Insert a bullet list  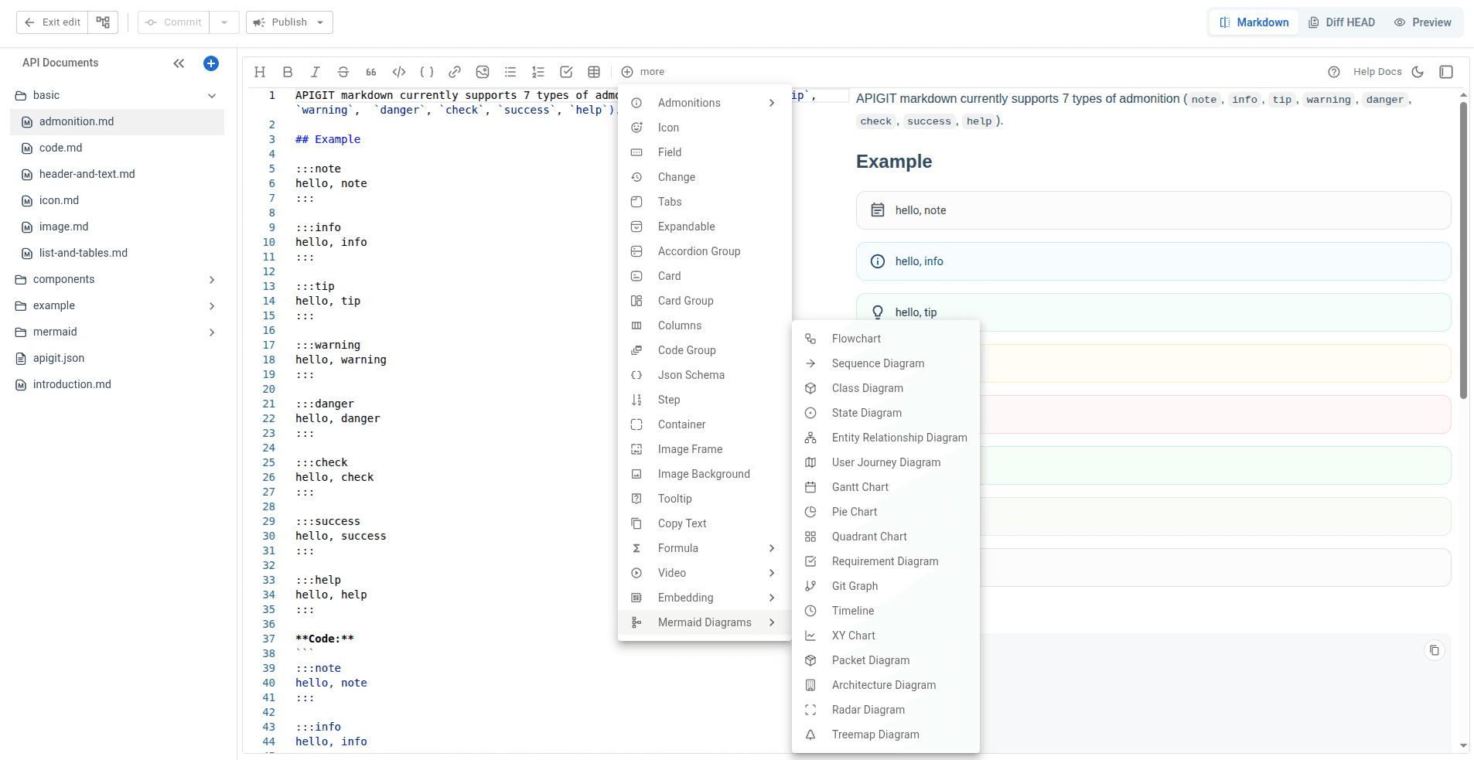point(510,72)
